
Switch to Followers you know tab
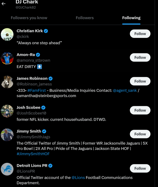click(x=29, y=18)
